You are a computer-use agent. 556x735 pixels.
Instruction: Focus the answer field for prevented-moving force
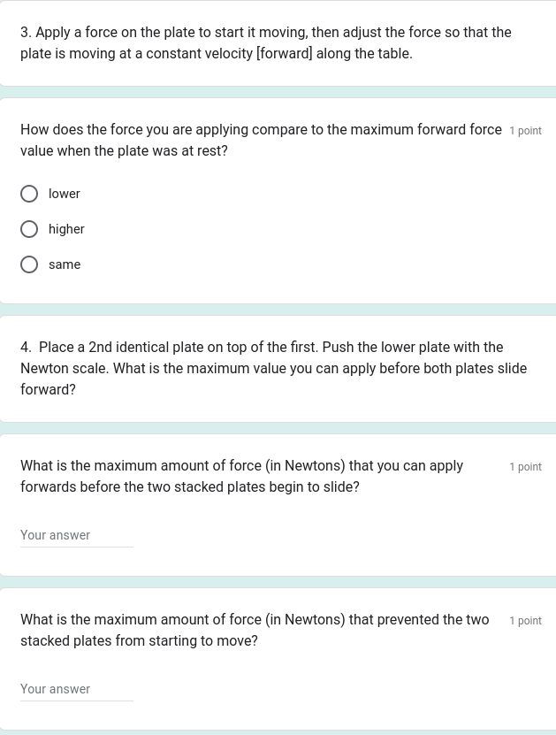tap(77, 690)
